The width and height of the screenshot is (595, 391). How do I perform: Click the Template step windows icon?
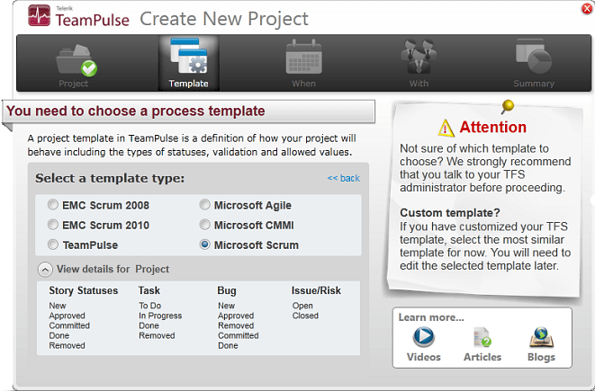(x=189, y=56)
